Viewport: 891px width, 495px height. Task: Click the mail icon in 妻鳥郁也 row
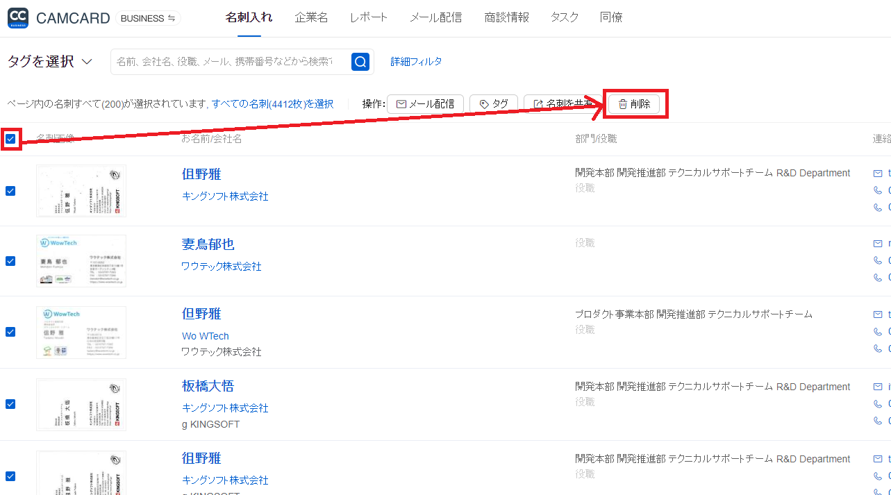pos(878,244)
